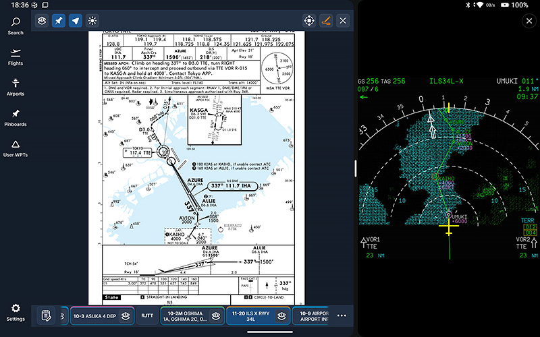Toggle the chart brightness sun button
This screenshot has width=540, height=337.
92,21
